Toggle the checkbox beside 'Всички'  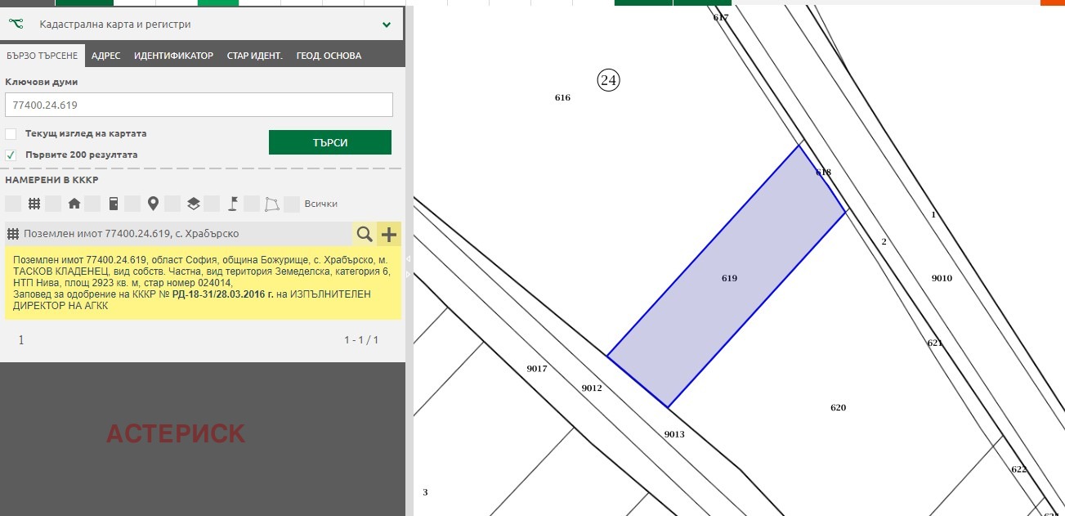[x=292, y=204]
